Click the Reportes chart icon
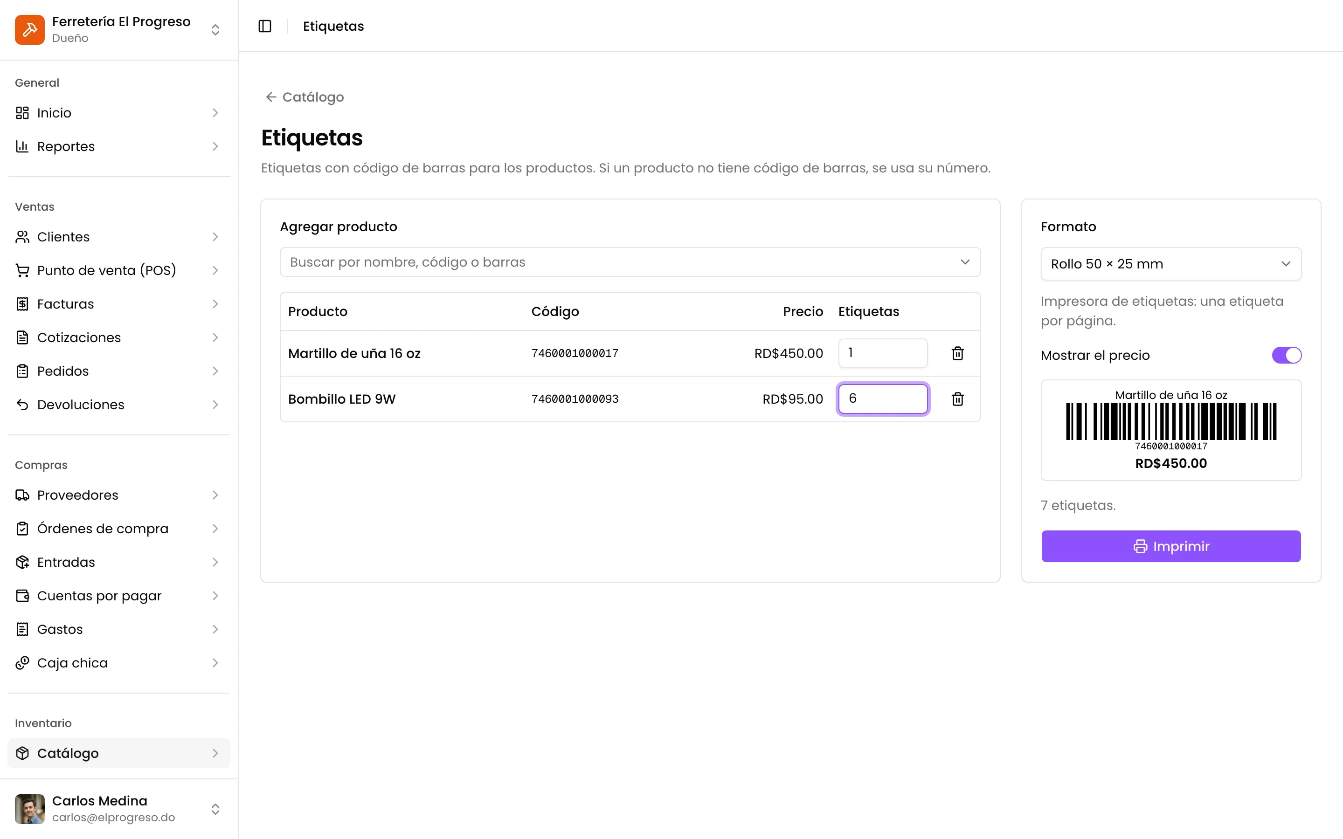Viewport: 1343px width, 839px height. coord(22,146)
